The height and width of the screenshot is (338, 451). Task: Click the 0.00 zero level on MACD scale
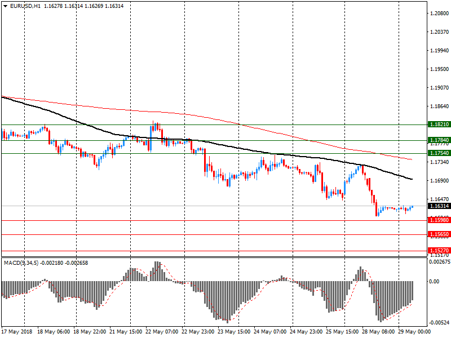click(x=434, y=281)
